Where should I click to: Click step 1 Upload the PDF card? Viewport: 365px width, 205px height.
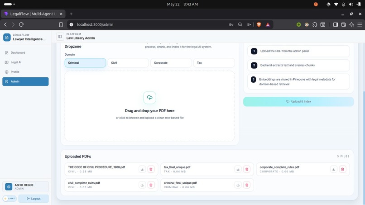pyautogui.click(x=298, y=51)
